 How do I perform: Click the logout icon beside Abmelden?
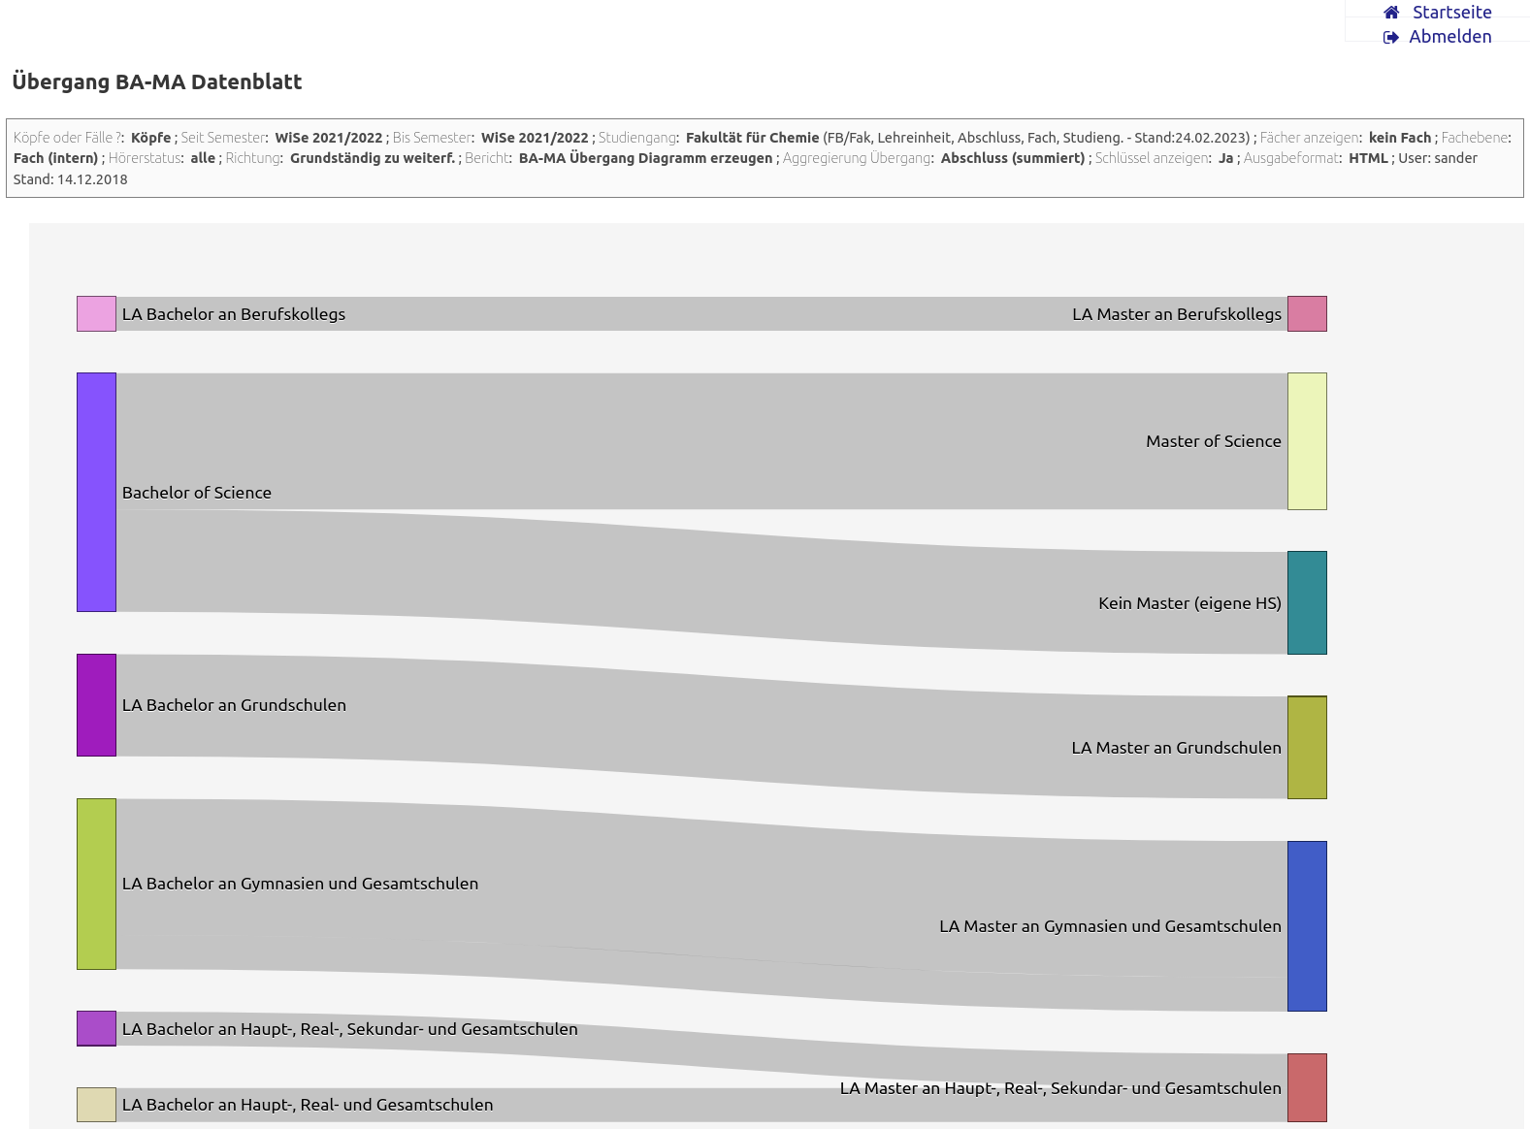click(x=1391, y=37)
